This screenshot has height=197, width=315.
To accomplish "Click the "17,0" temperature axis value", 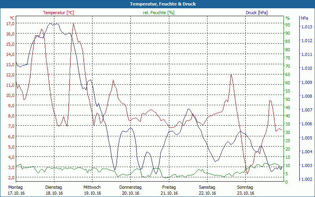I will (x=10, y=23).
